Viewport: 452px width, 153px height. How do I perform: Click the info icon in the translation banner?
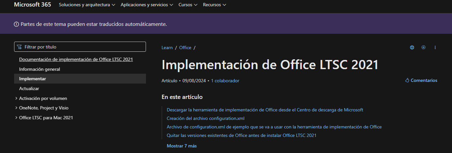(16, 24)
